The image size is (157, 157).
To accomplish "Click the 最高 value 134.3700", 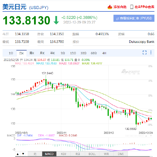I will click(x=57, y=42).
